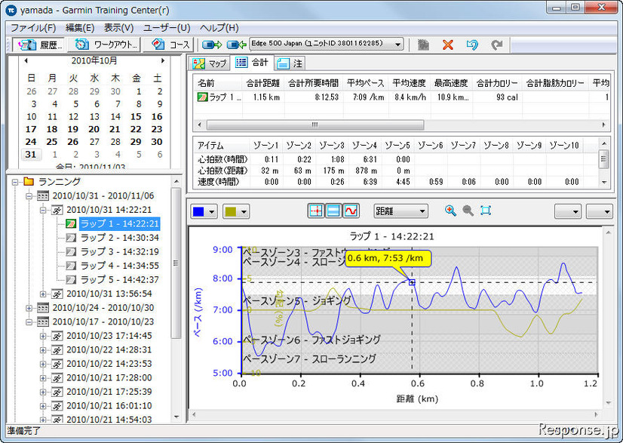The width and height of the screenshot is (623, 443).
Task: Select ラップ 1 - 14:22:21
Action: 120,224
